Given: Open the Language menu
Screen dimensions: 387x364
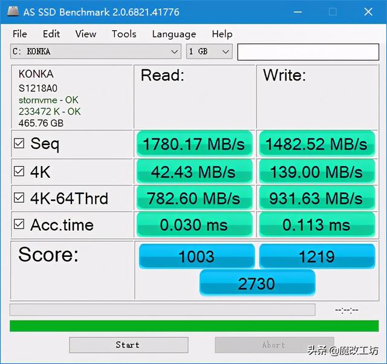Looking at the screenshot, I should coord(174,34).
